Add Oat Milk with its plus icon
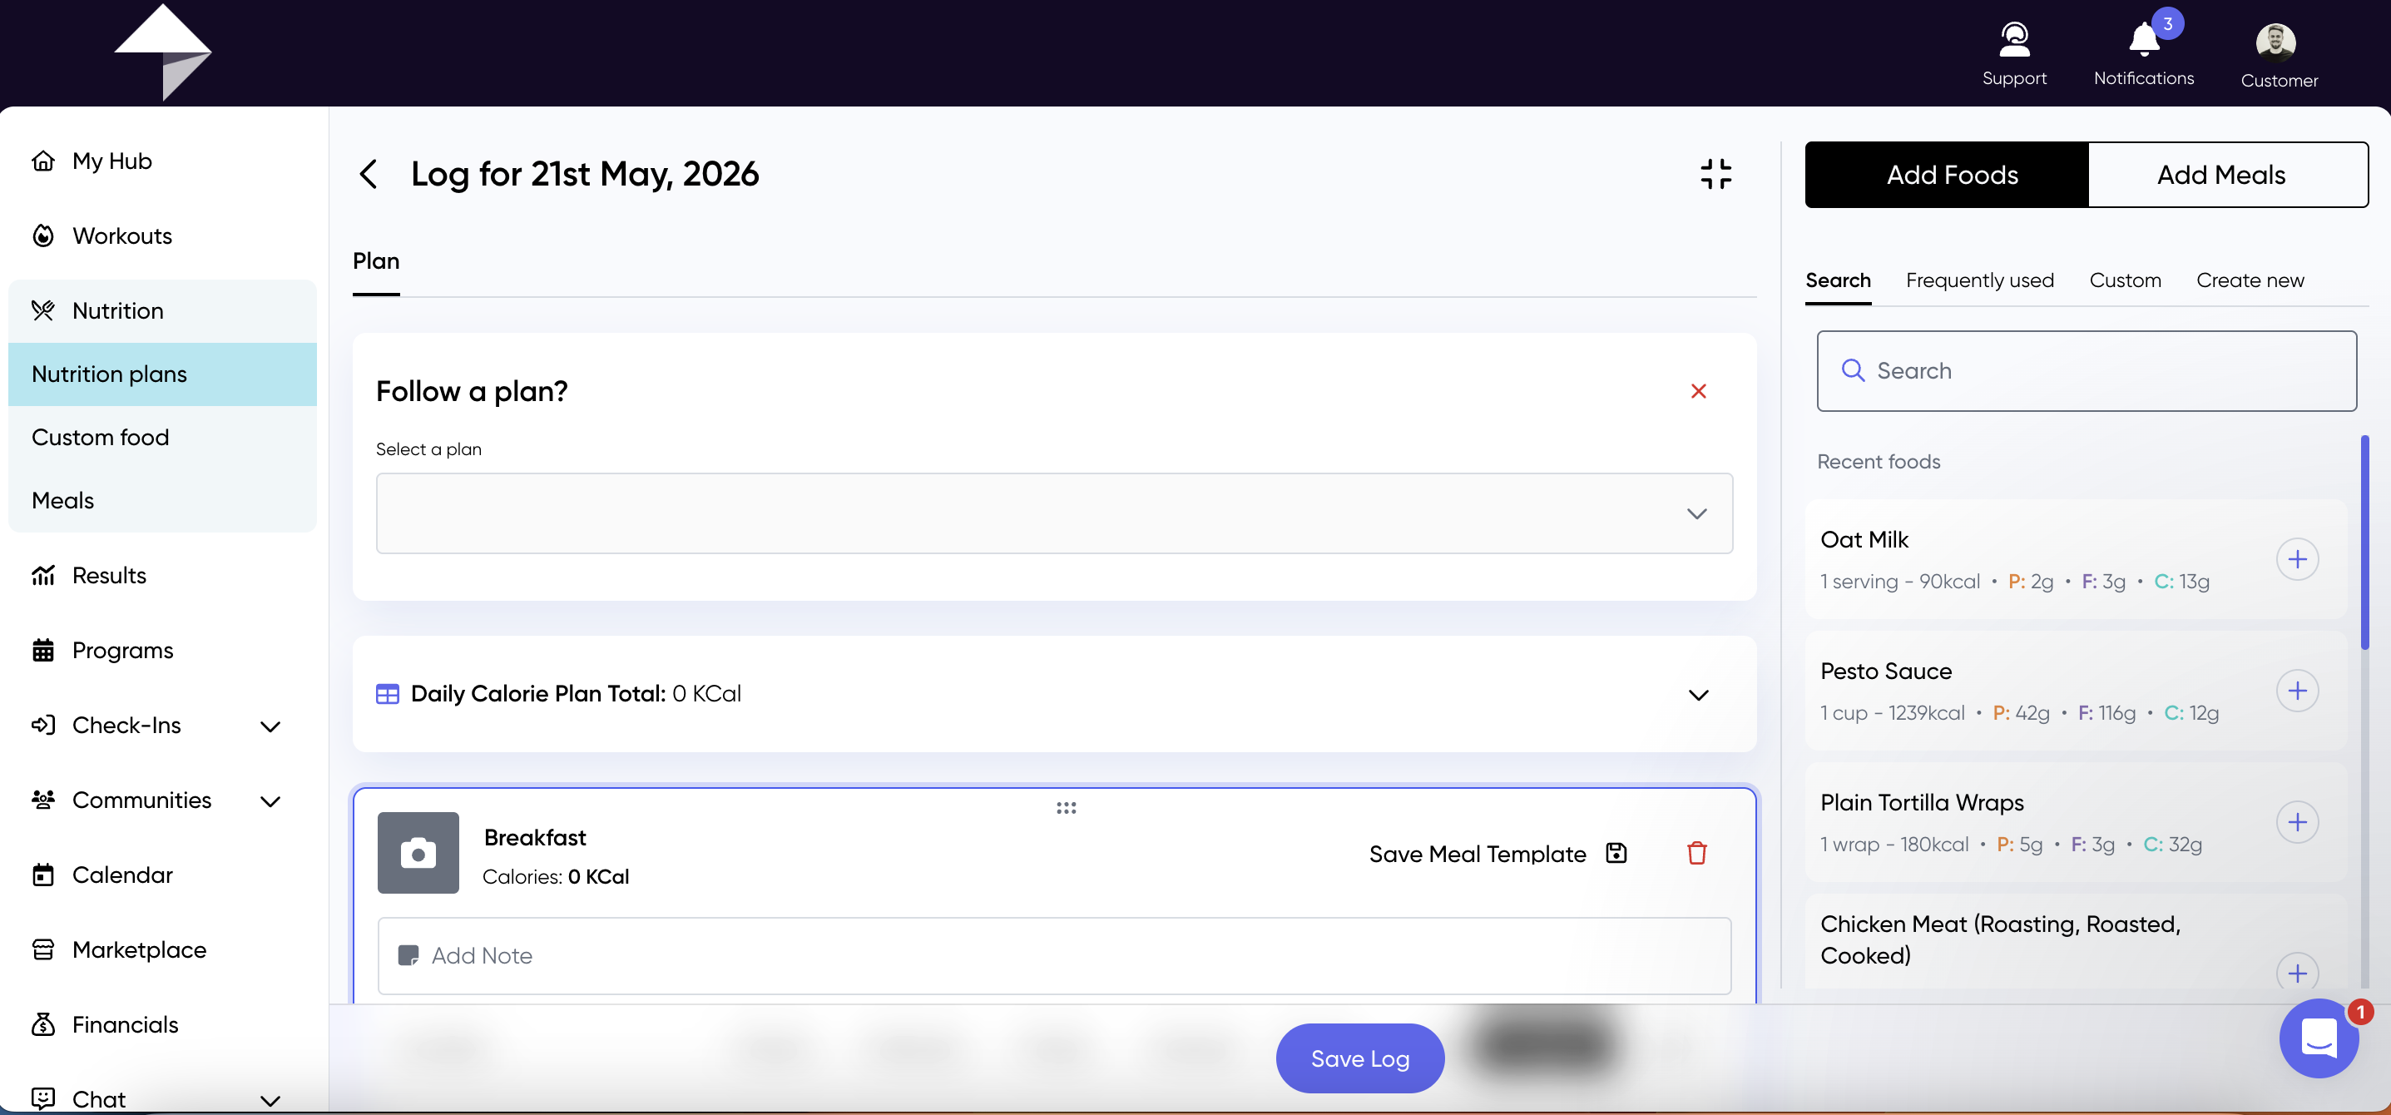This screenshot has height=1115, width=2391. tap(2297, 559)
